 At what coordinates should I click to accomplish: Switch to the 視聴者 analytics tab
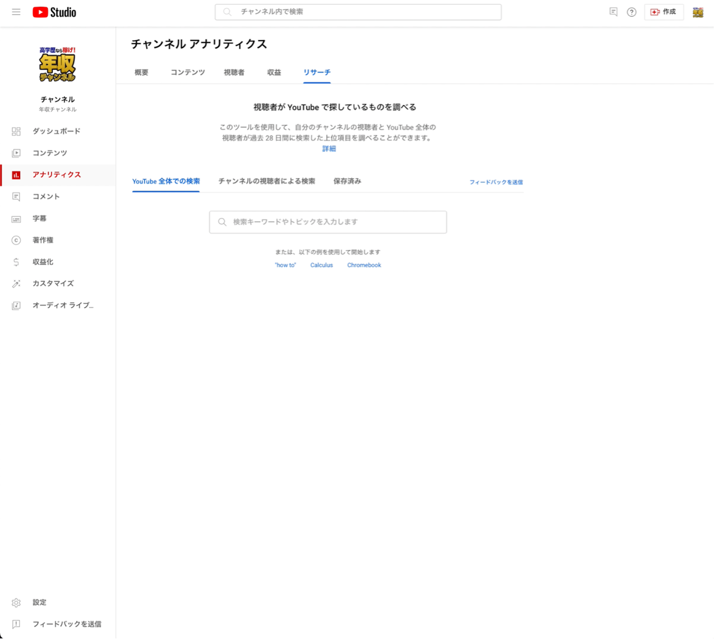(234, 72)
